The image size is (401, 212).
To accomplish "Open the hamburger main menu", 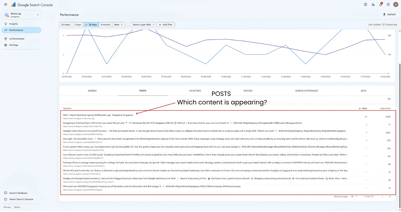I will click(x=6, y=5).
